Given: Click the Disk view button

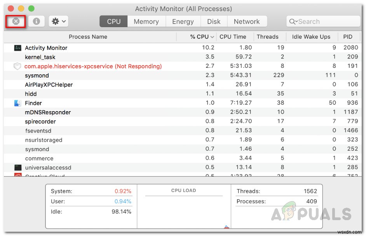Looking at the screenshot, I should click(214, 21).
